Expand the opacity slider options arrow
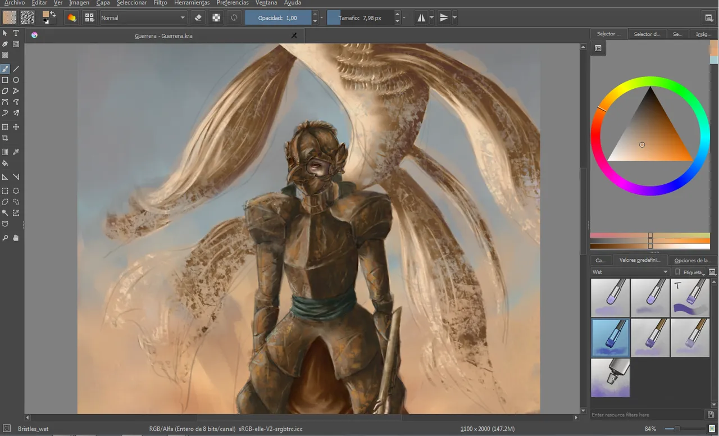Screen dimensions: 719x436 tap(321, 18)
